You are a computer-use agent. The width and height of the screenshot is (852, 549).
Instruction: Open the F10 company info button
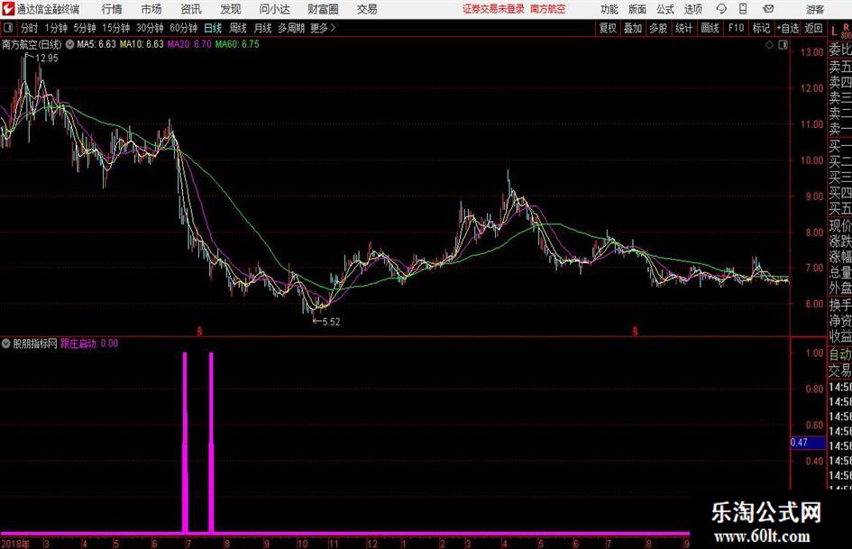coord(737,28)
